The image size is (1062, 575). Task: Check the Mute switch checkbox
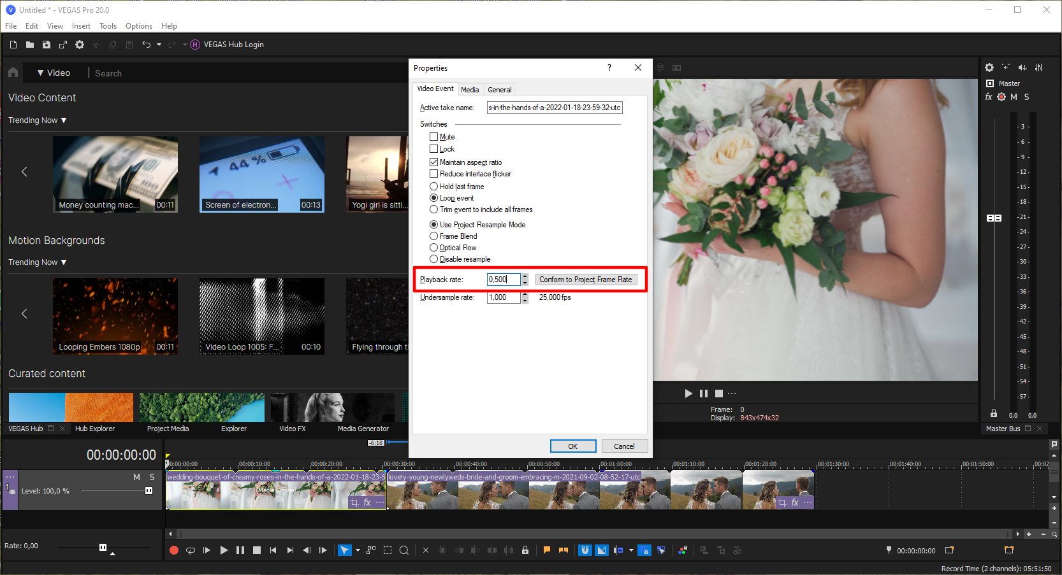[434, 137]
